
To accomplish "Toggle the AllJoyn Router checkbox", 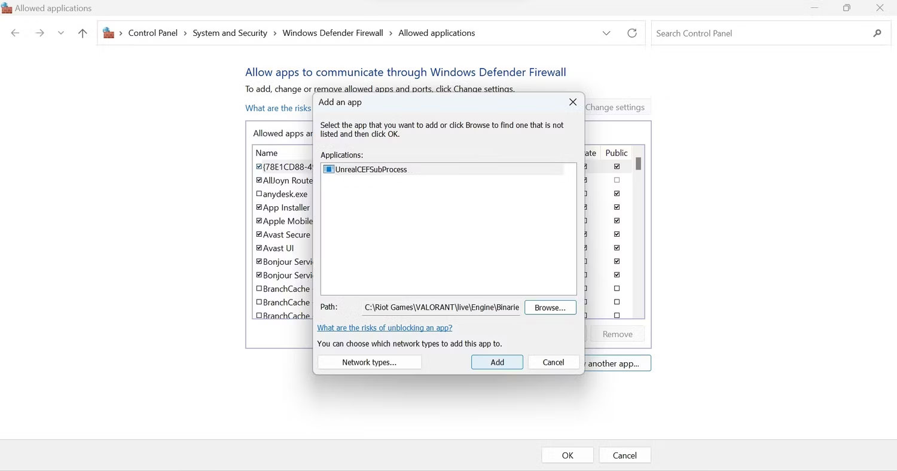I will pyautogui.click(x=259, y=180).
